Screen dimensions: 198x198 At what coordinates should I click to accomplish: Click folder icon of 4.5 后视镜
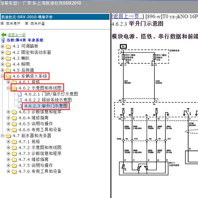point(8,70)
